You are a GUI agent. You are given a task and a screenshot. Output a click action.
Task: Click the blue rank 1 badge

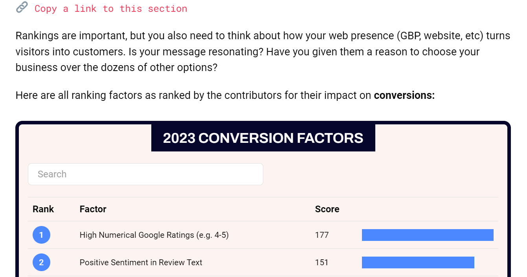pos(41,235)
